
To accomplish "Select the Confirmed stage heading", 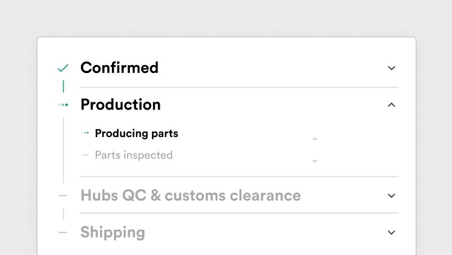I will tap(119, 68).
